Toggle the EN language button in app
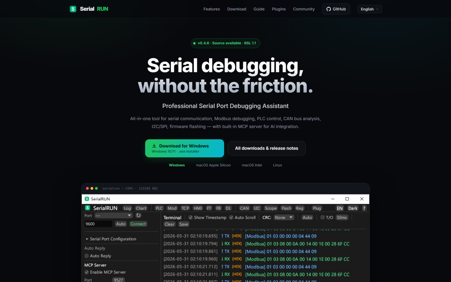 340,208
